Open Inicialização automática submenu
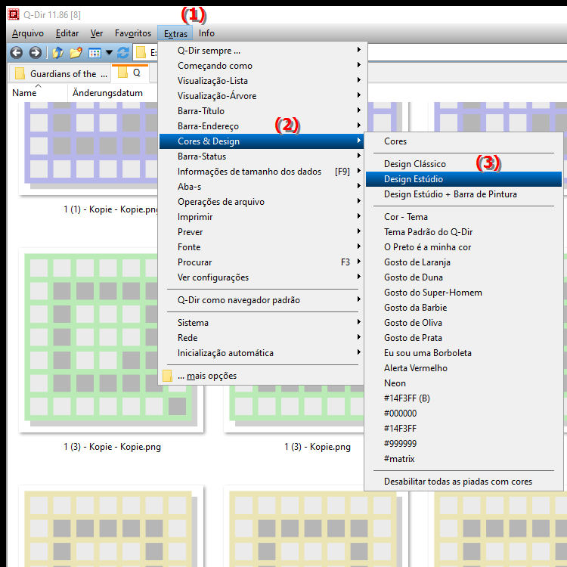This screenshot has width=567, height=567. 261,353
